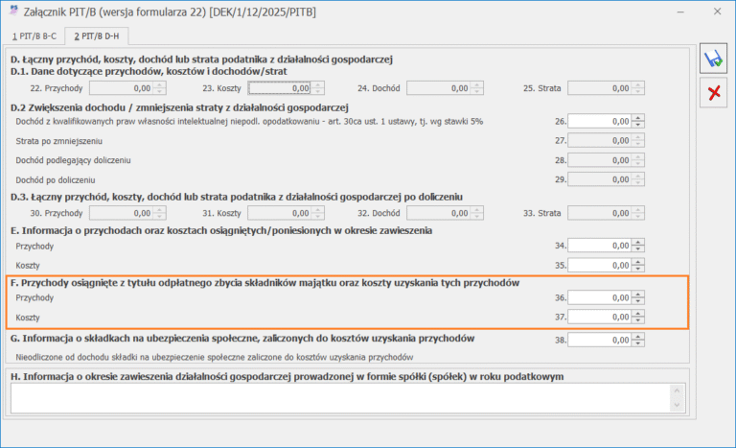Viewport: 736px width, 448px height.
Task: Close the Załącznik PIT/B window
Action: (x=717, y=12)
